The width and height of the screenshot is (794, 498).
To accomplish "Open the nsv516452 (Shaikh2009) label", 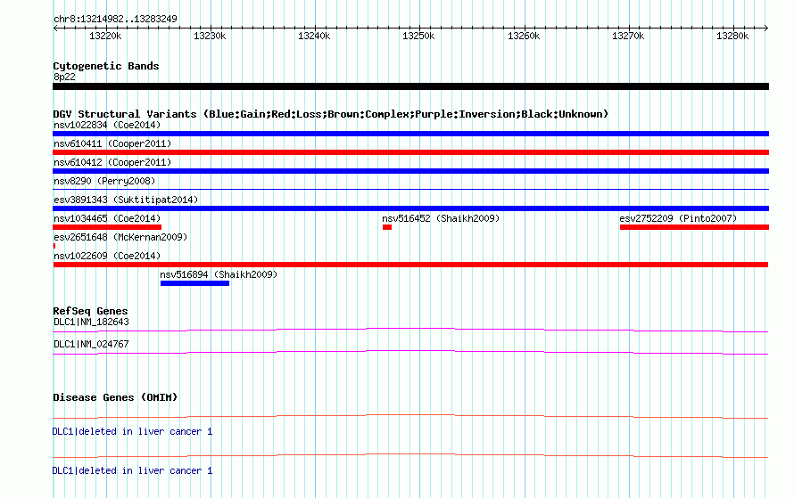I will click(x=441, y=218).
